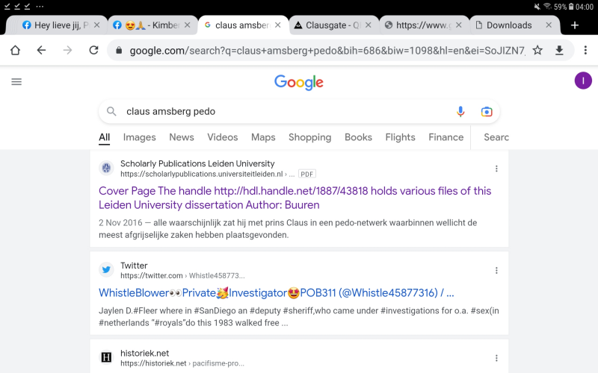Screen dimensions: 598x373
Task: Close the Clausgate tab
Action: (x=368, y=25)
